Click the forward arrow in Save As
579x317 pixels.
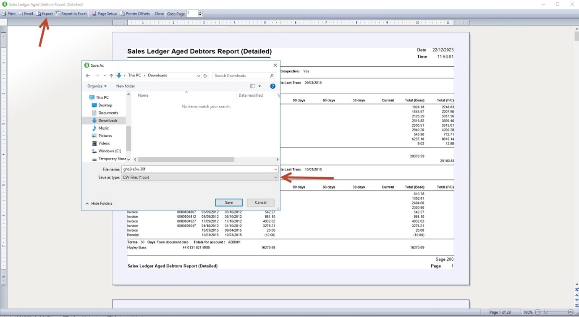tap(97, 76)
